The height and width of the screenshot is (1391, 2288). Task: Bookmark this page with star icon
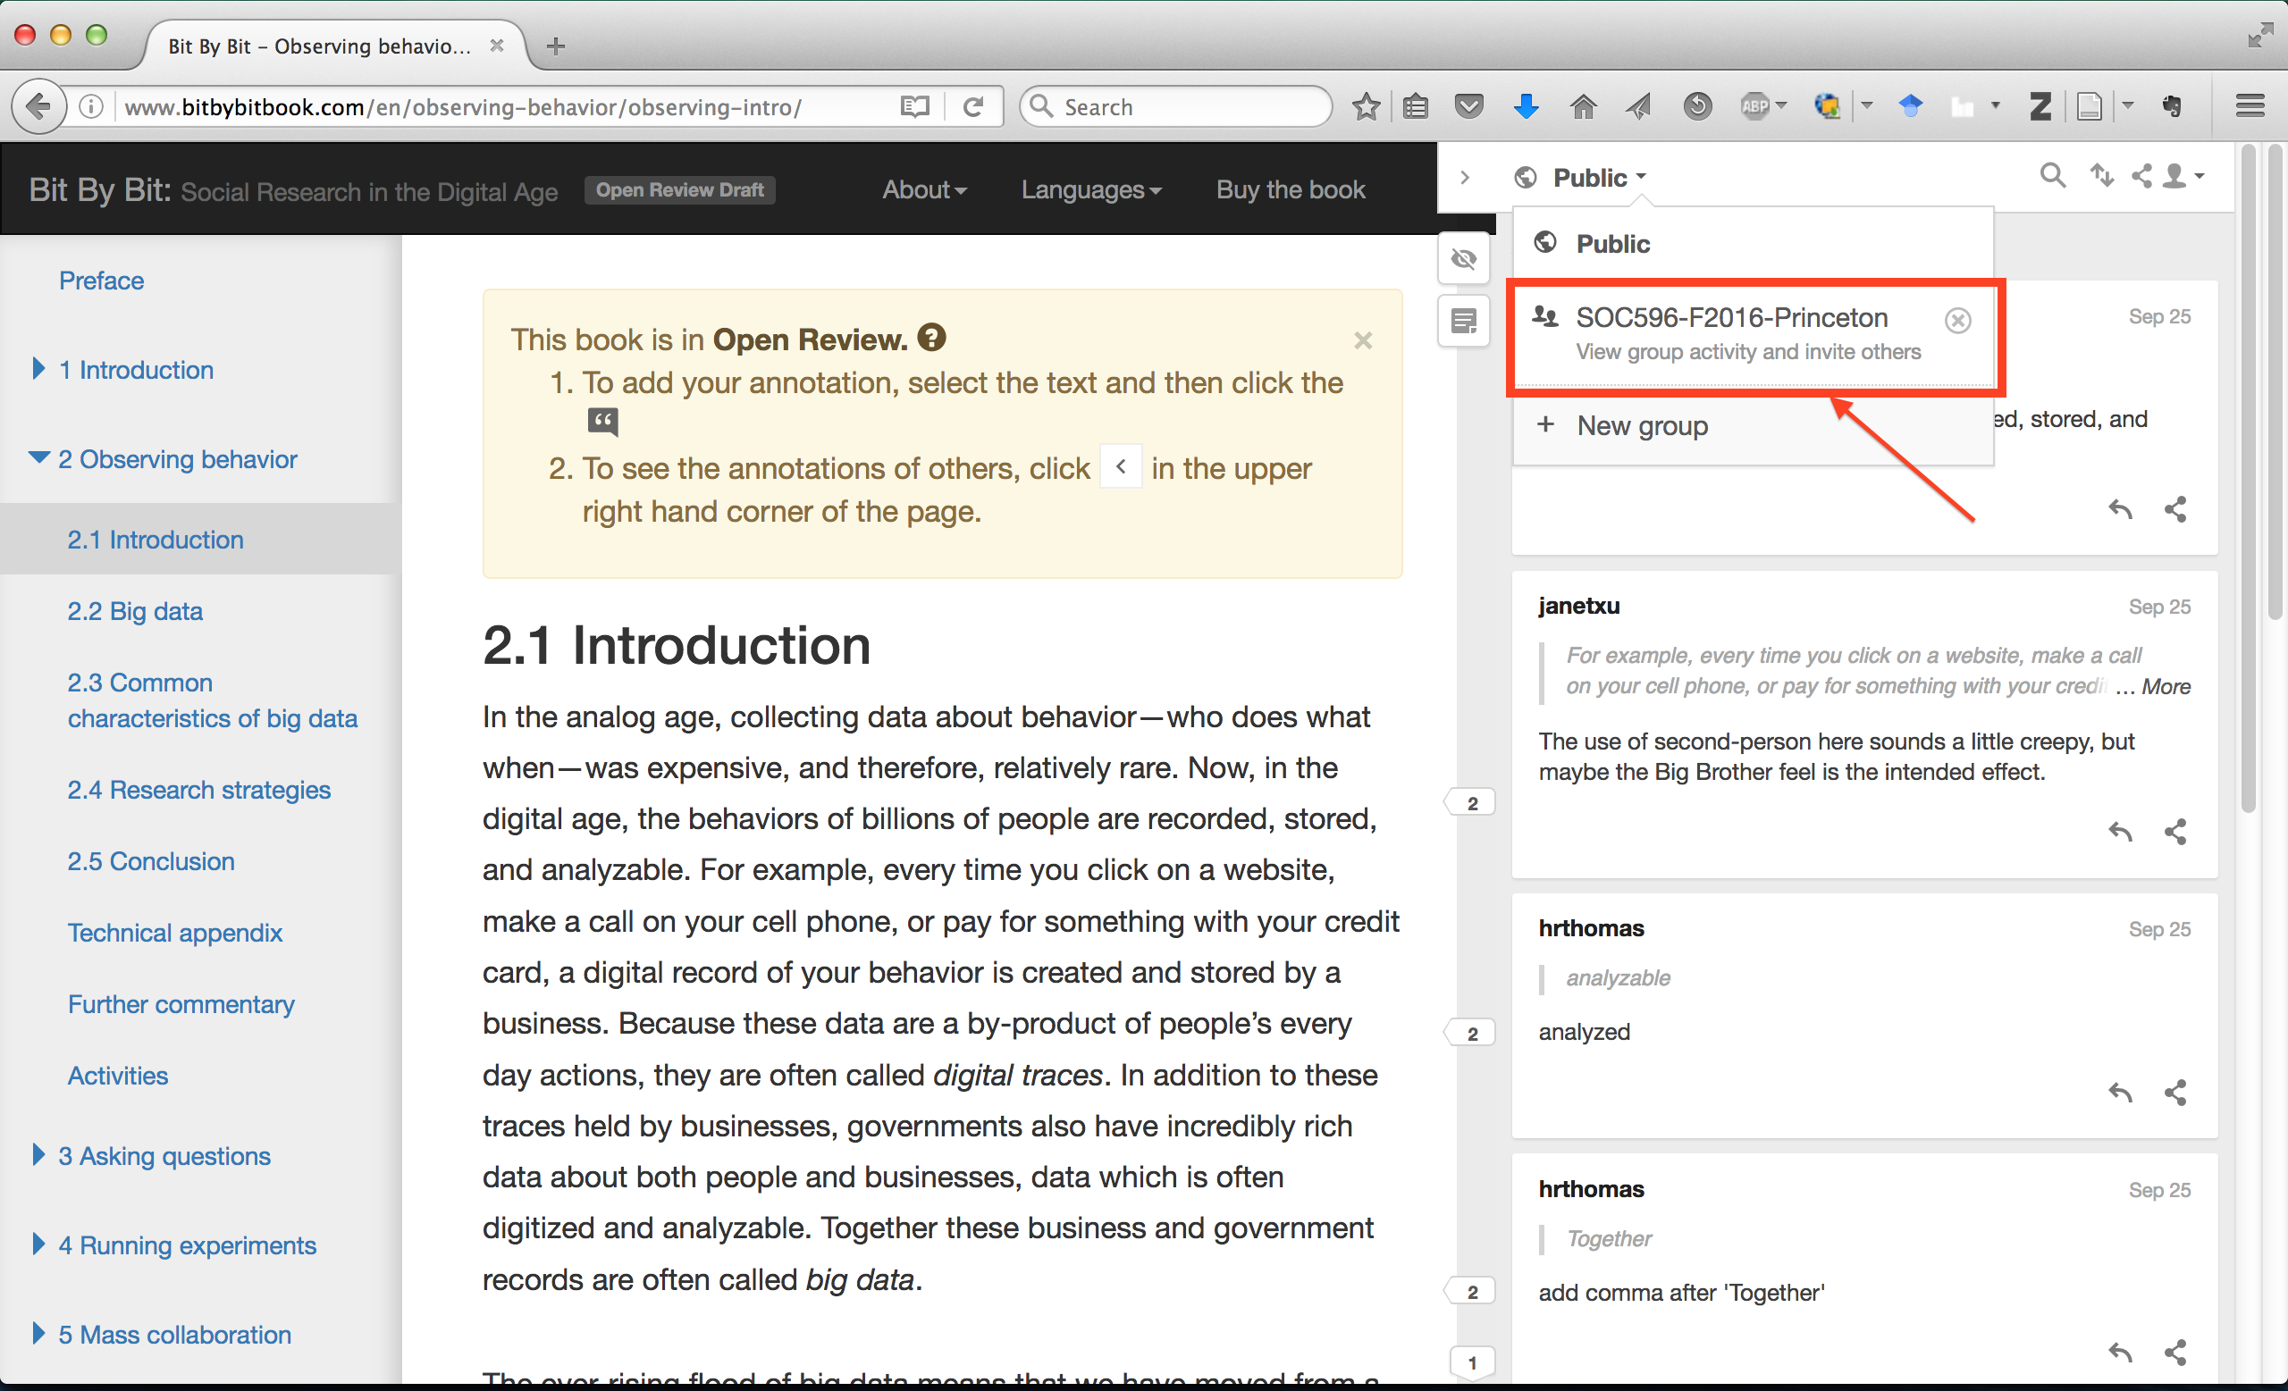[x=1366, y=106]
